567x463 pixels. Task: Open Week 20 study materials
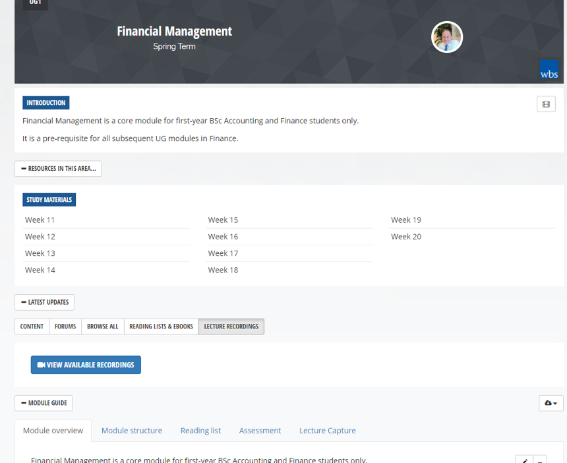(406, 237)
